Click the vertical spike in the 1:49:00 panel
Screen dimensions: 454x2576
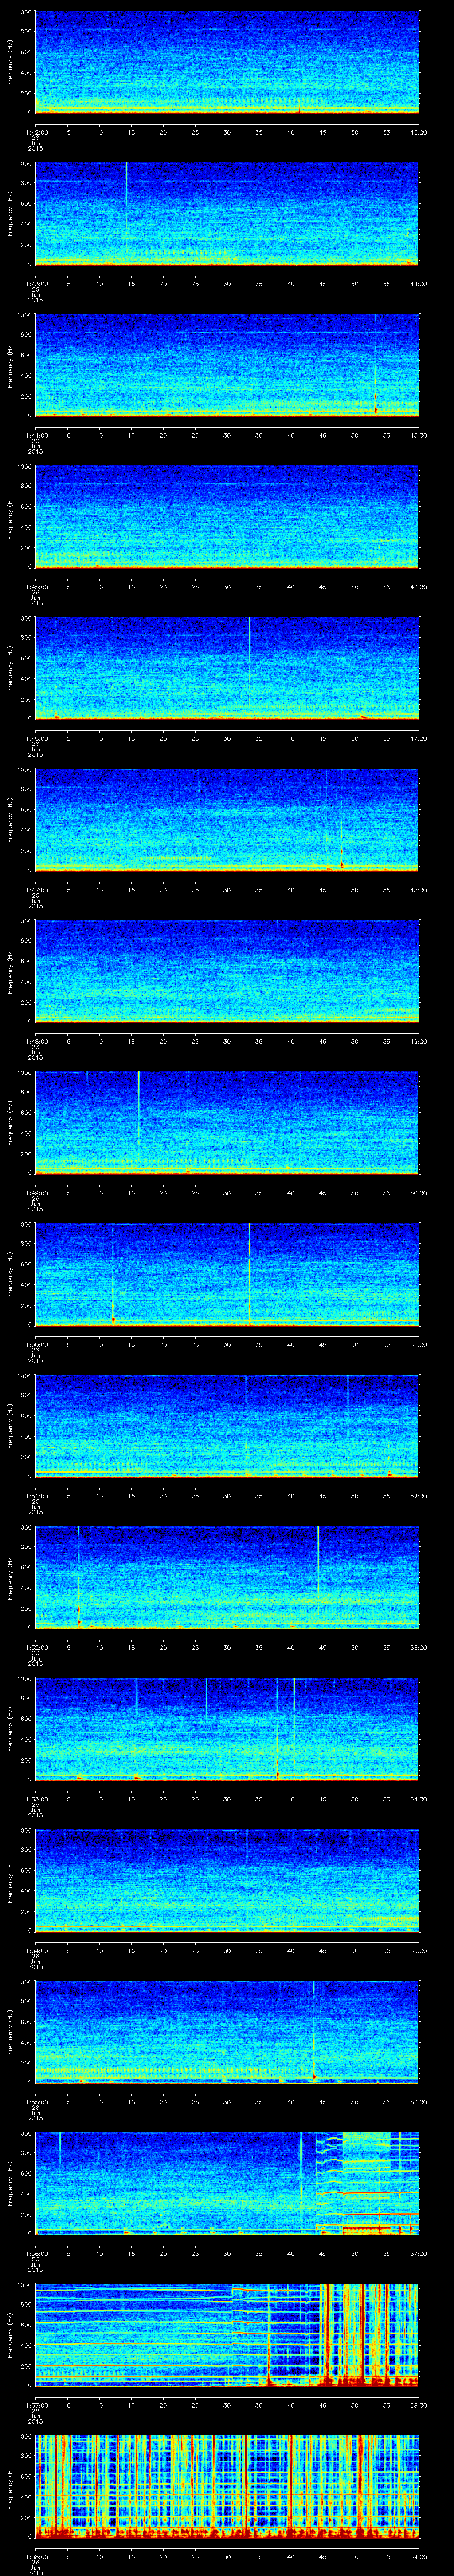139,1110
